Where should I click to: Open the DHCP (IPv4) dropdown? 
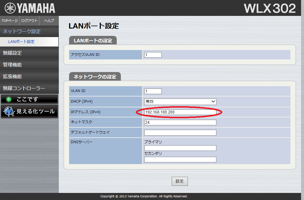(x=180, y=101)
